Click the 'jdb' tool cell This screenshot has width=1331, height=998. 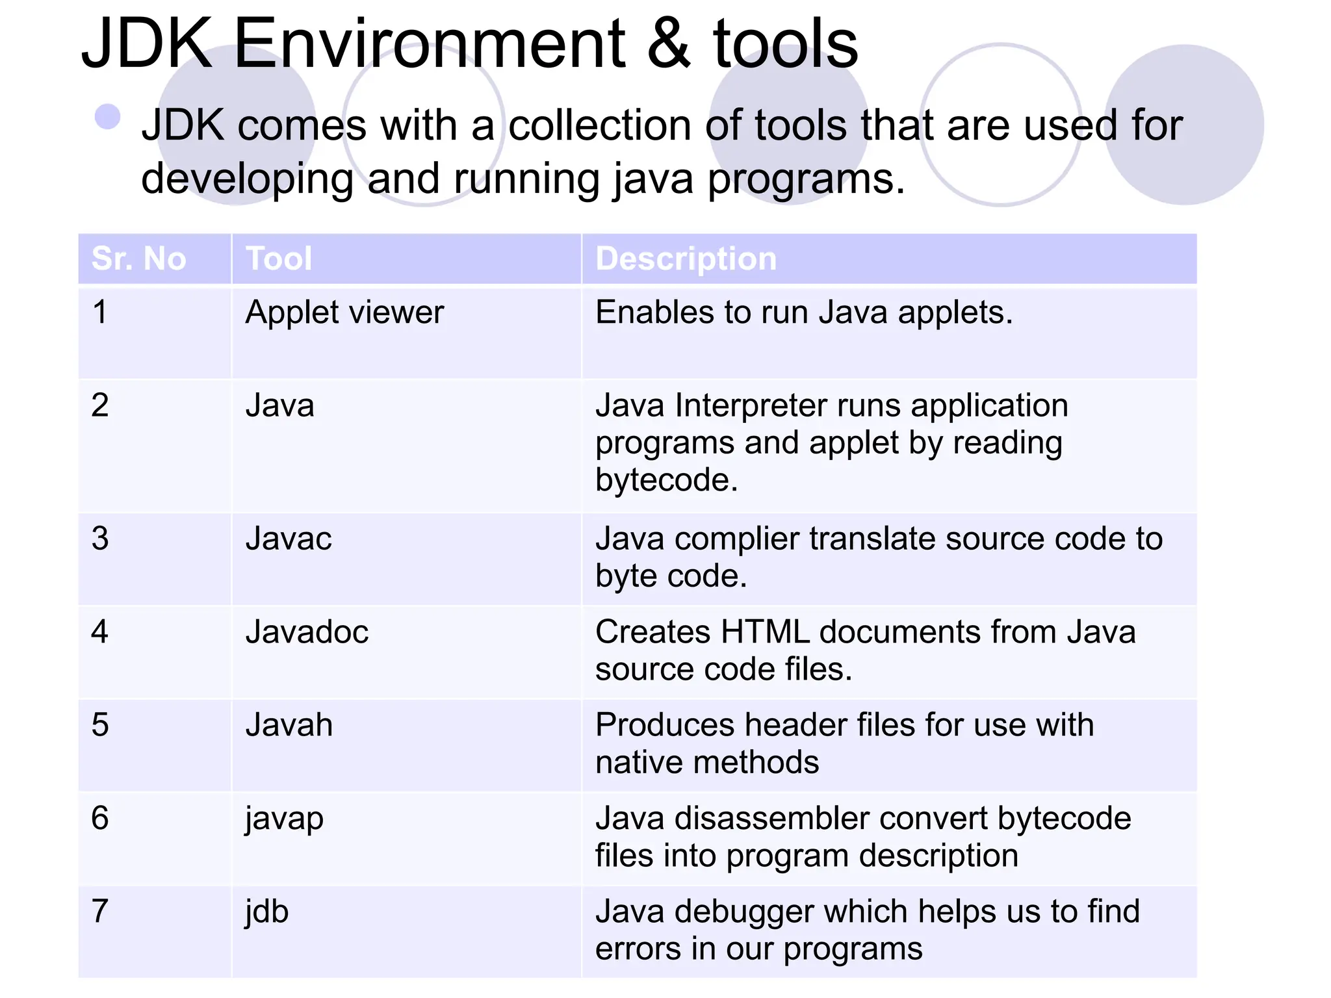tap(267, 912)
